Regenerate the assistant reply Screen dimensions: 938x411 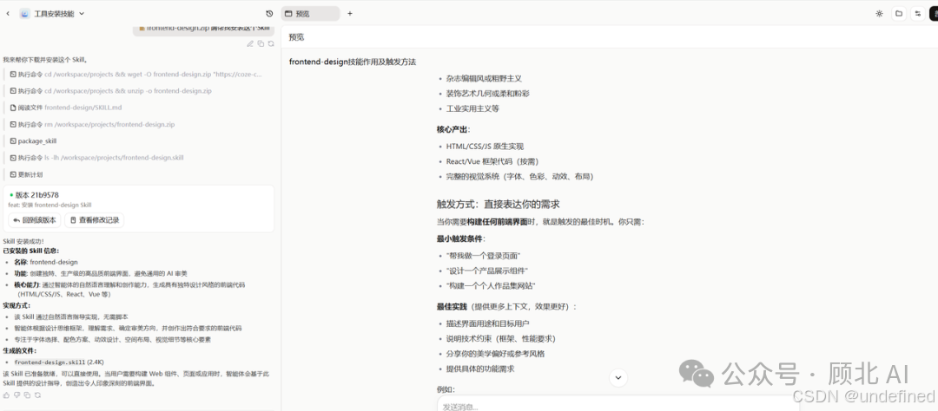(37, 395)
